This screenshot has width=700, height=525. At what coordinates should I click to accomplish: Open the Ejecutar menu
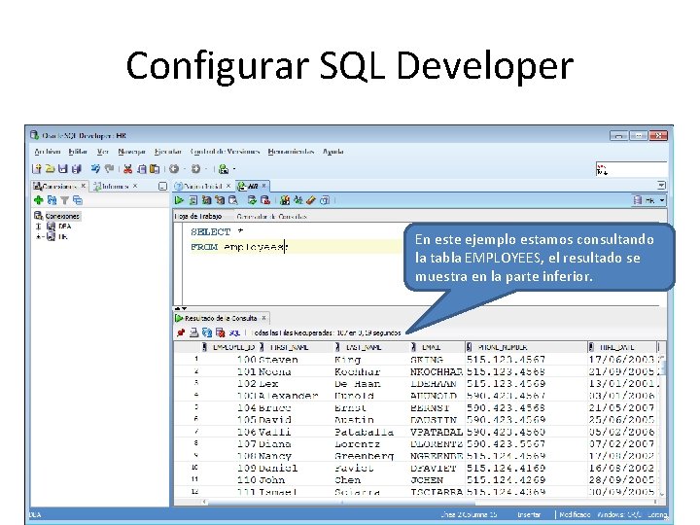[168, 152]
